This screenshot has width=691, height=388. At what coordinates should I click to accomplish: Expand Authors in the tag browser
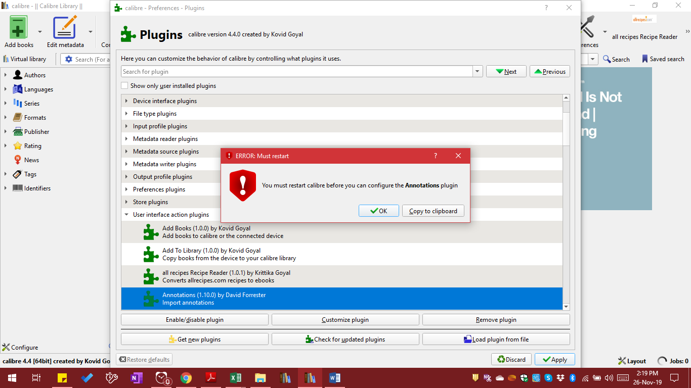(x=6, y=75)
